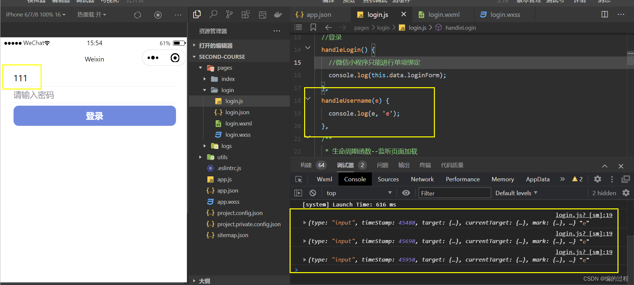The height and width of the screenshot is (285, 634).
Task: Tap the 登录 login button in simulator
Action: click(x=95, y=116)
